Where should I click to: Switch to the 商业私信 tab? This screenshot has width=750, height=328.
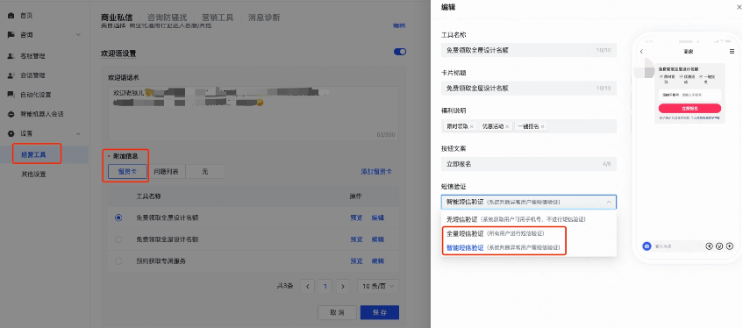tap(117, 18)
